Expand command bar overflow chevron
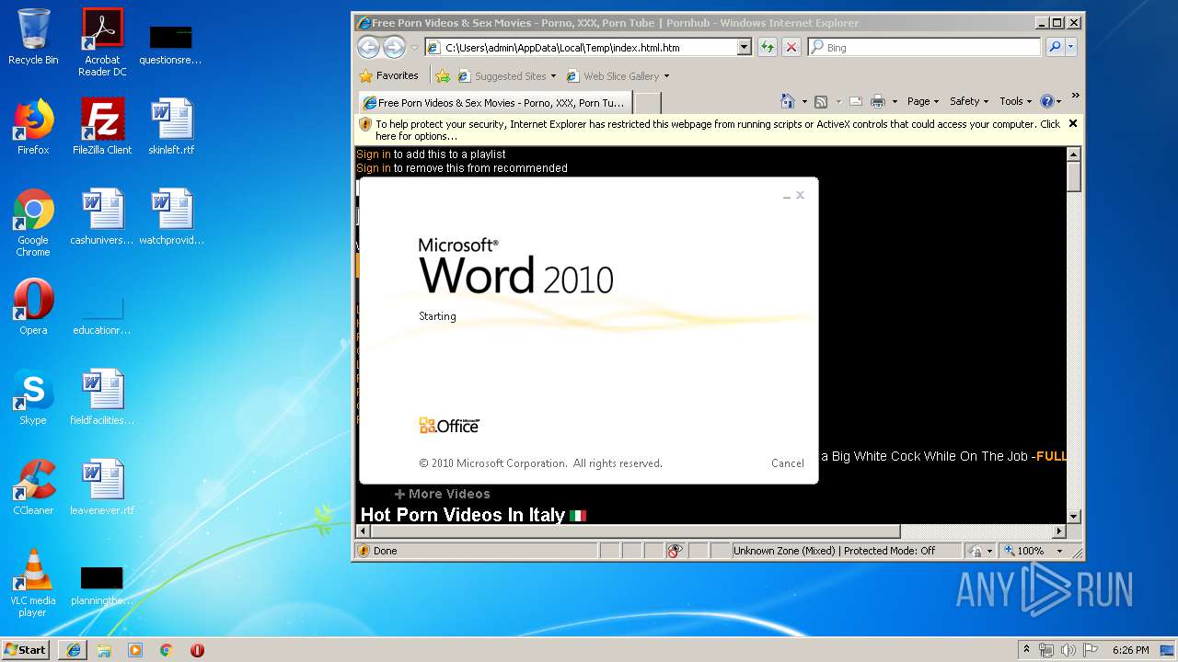Screen dimensions: 1178x662 point(1075,96)
